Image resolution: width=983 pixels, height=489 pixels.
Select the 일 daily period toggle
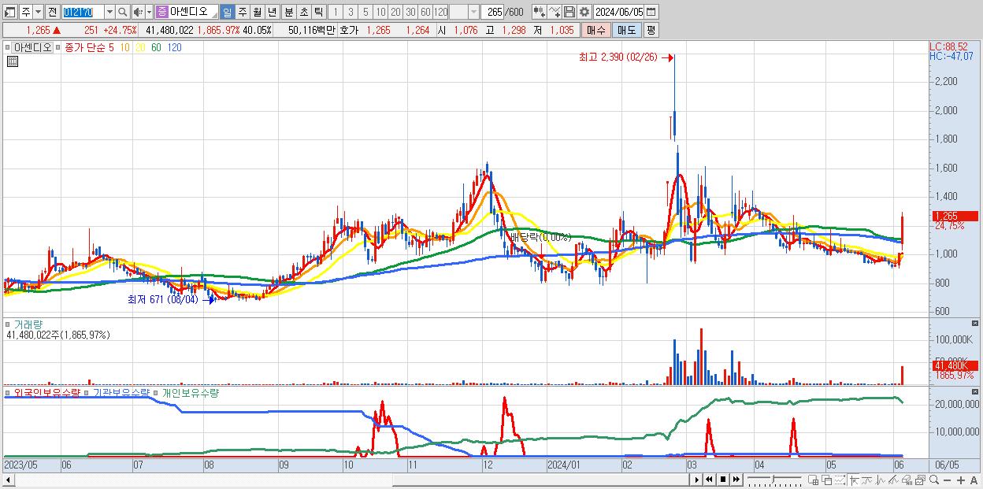point(227,12)
